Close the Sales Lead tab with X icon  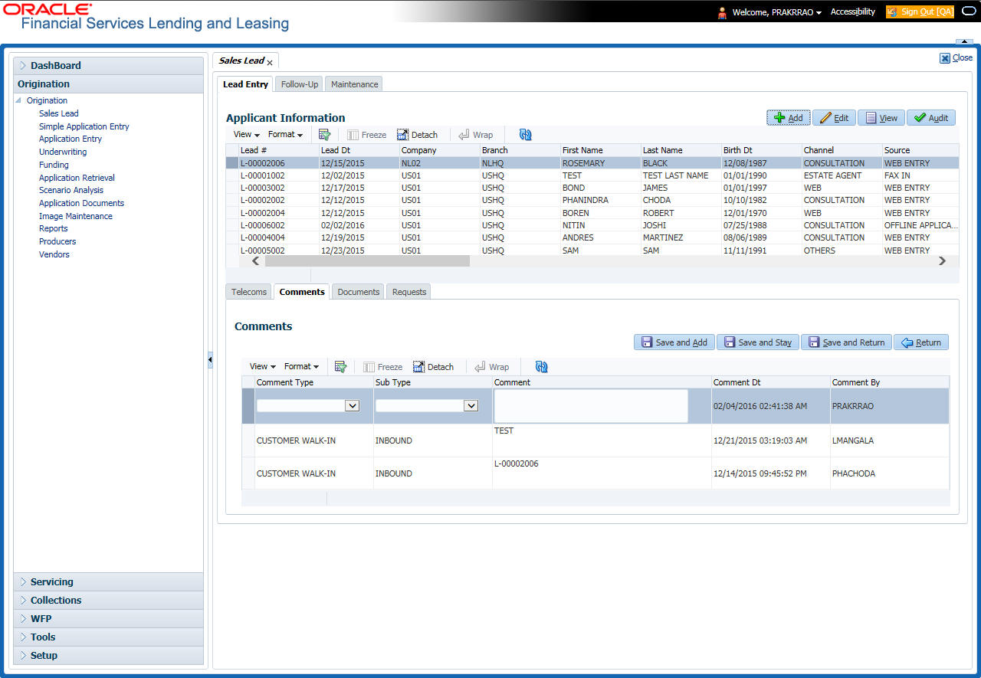pyautogui.click(x=270, y=62)
